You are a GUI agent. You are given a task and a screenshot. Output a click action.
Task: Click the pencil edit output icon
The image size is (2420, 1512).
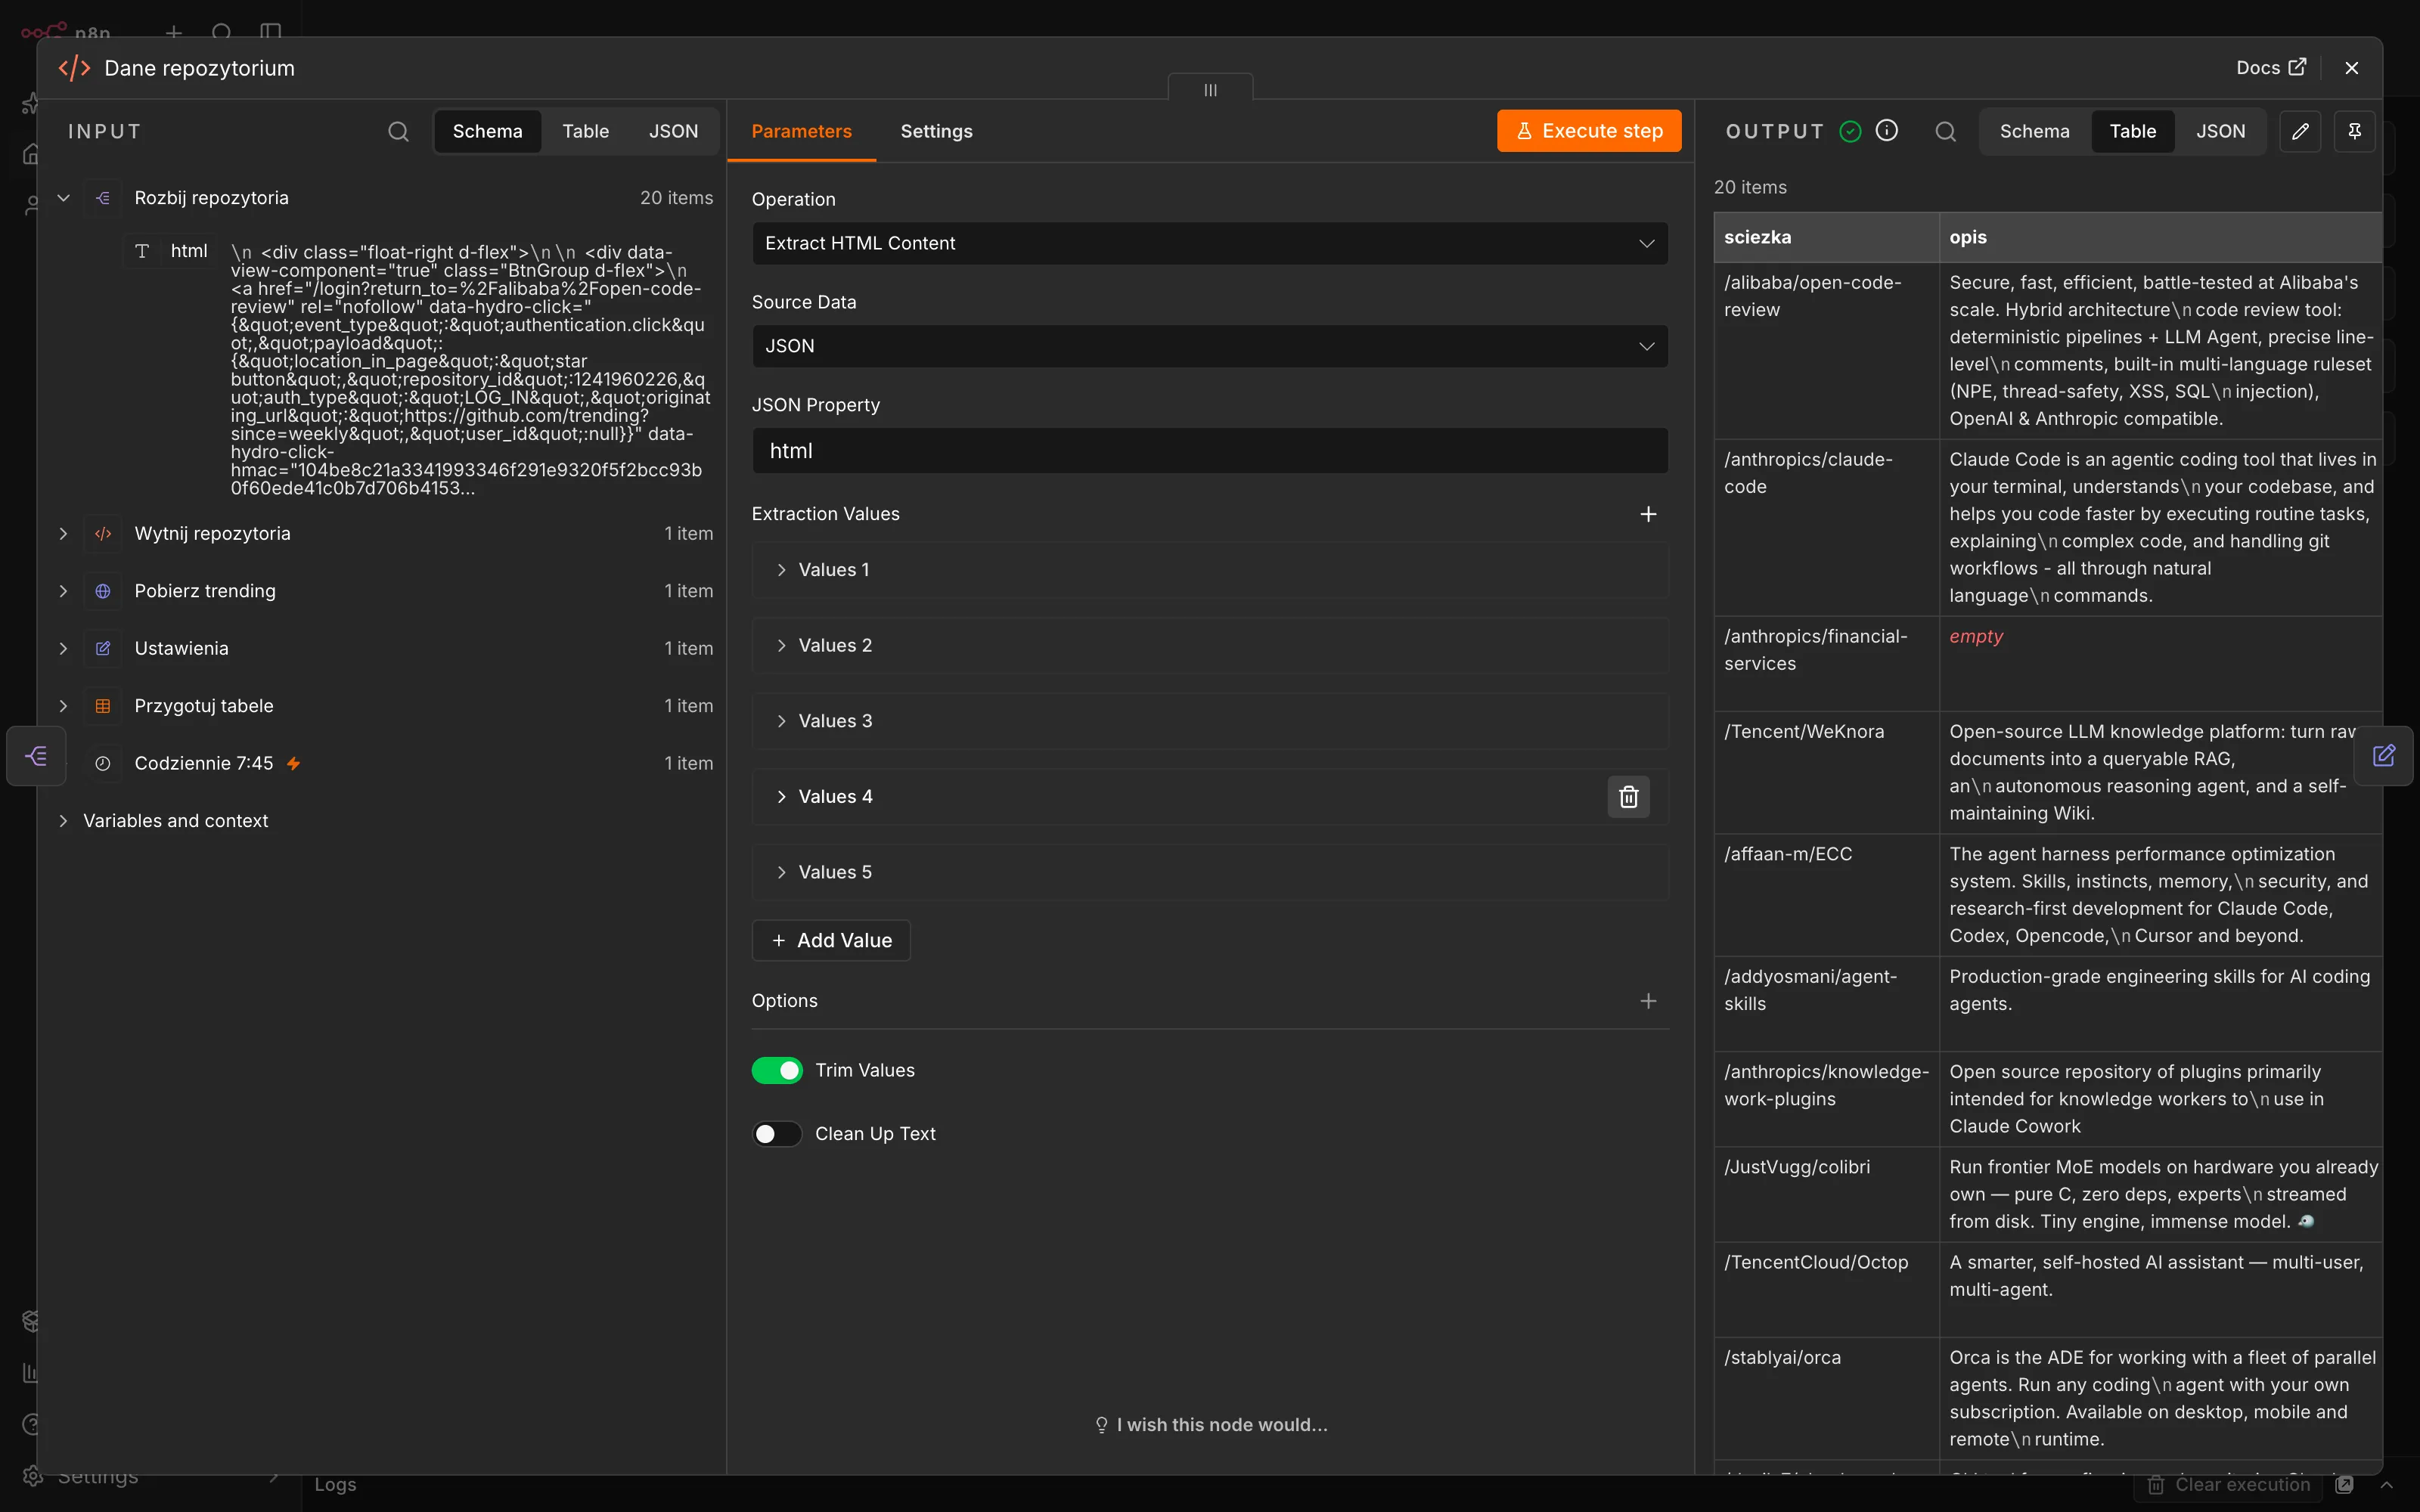(x=2300, y=131)
